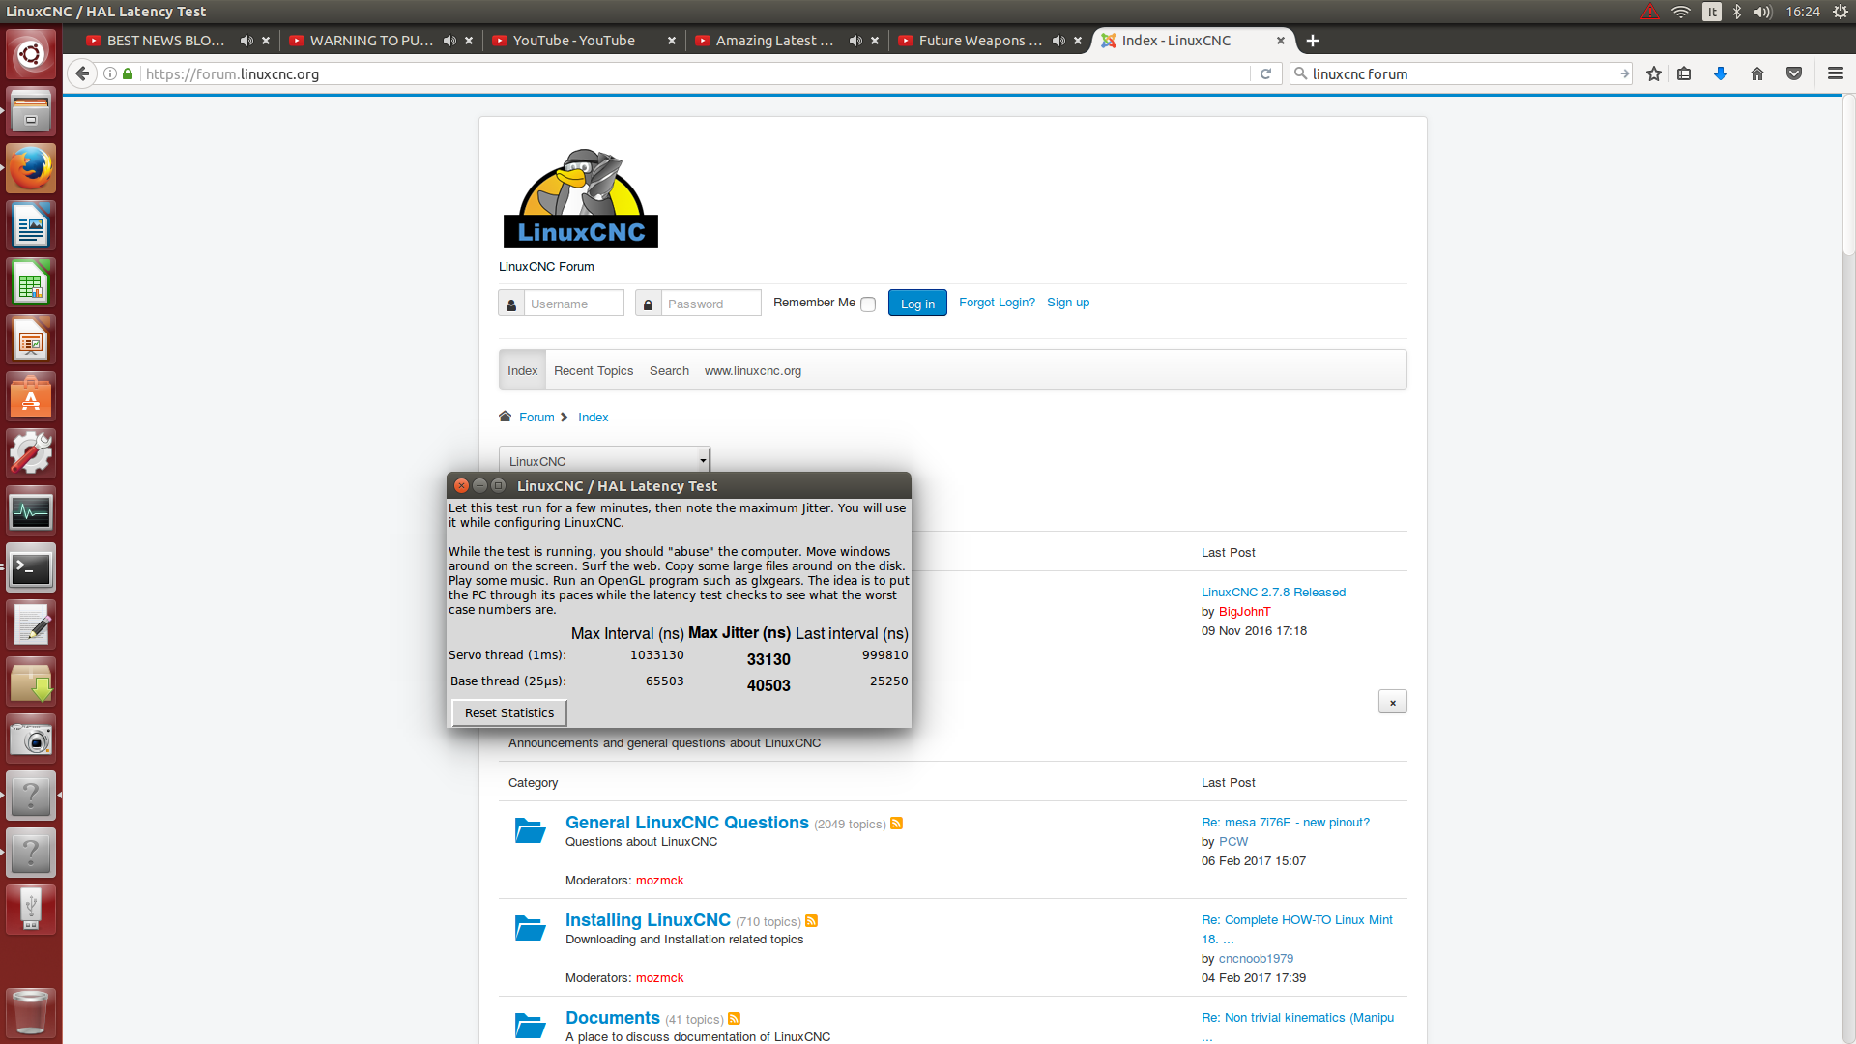Focus the Password input field
This screenshot has height=1044, width=1856.
pos(711,304)
